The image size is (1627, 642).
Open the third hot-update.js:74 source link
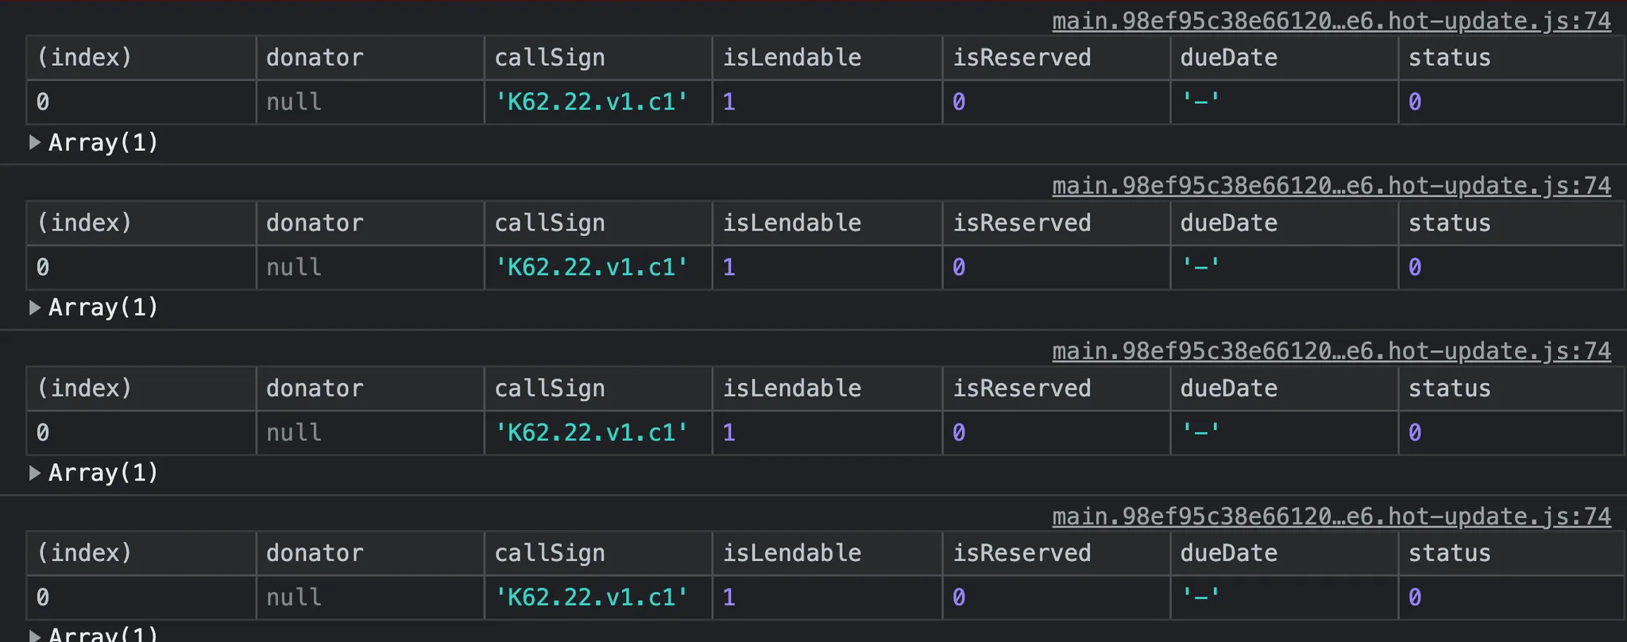(x=1331, y=351)
